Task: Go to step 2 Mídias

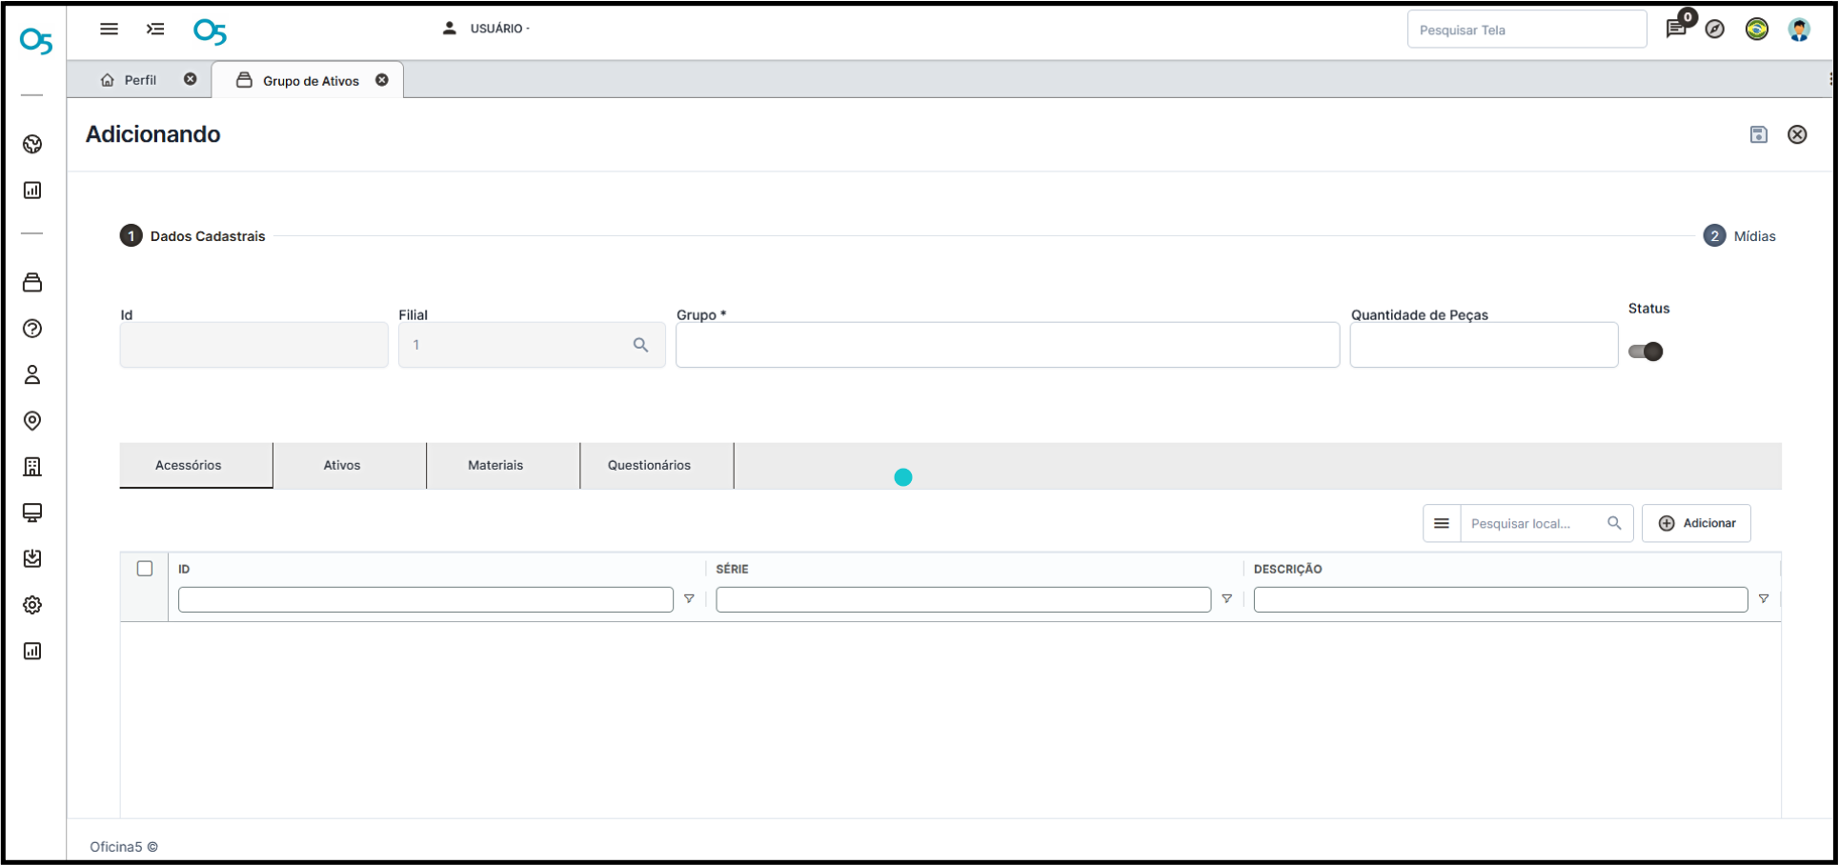Action: pos(1739,236)
